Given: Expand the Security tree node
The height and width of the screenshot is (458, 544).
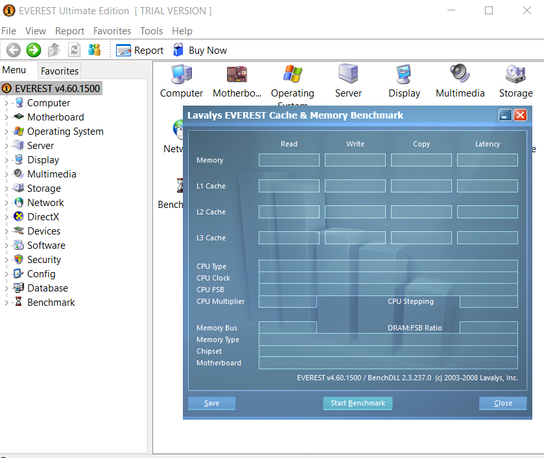Looking at the screenshot, I should tap(6, 260).
